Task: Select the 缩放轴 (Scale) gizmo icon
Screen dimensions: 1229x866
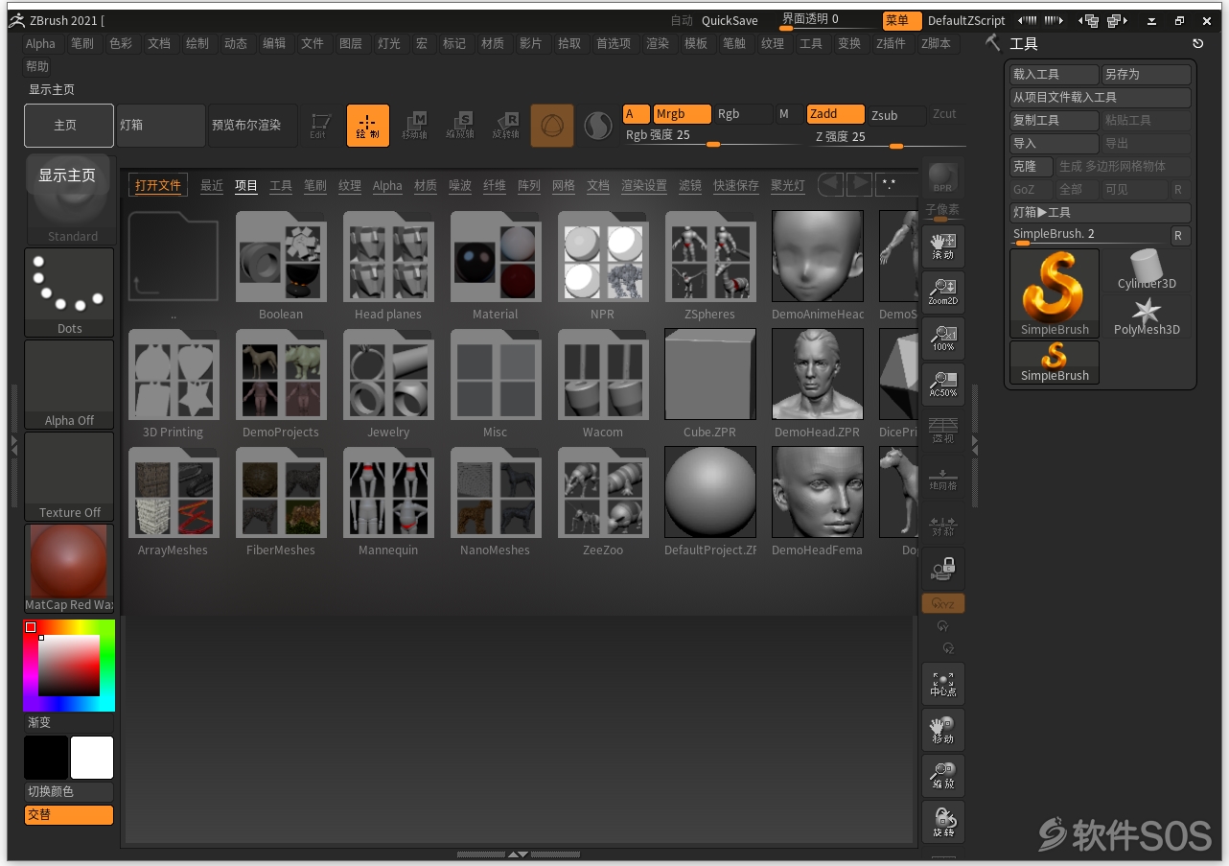Action: [460, 126]
